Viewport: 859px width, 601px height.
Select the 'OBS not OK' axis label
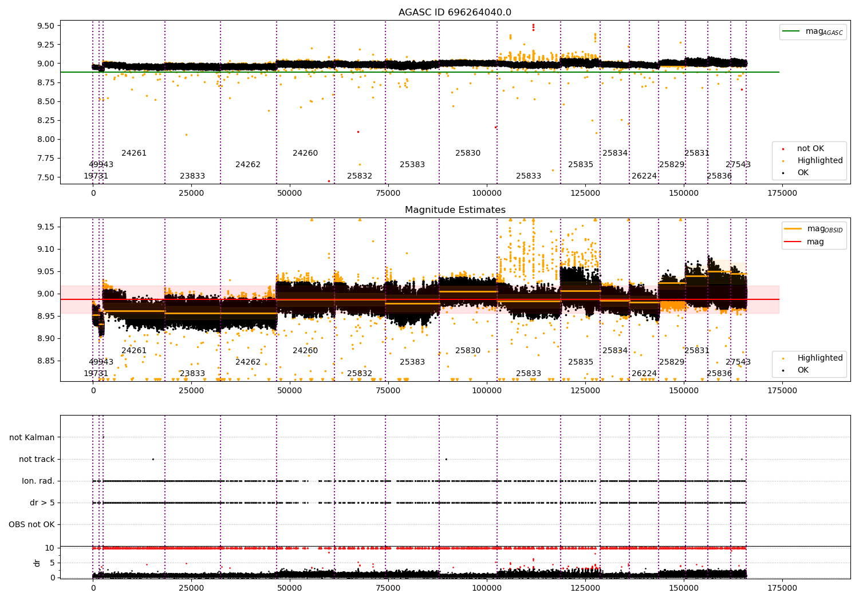coord(31,524)
